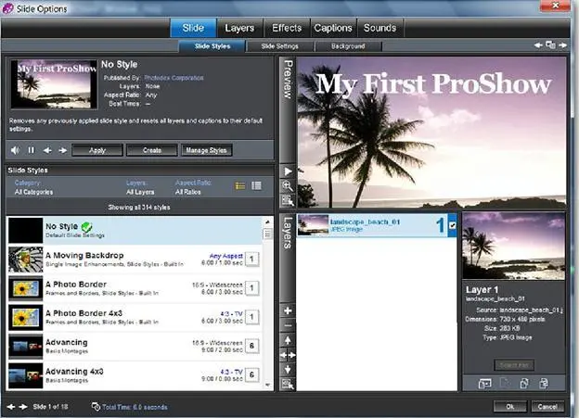Click the Cancel button

click(547, 407)
